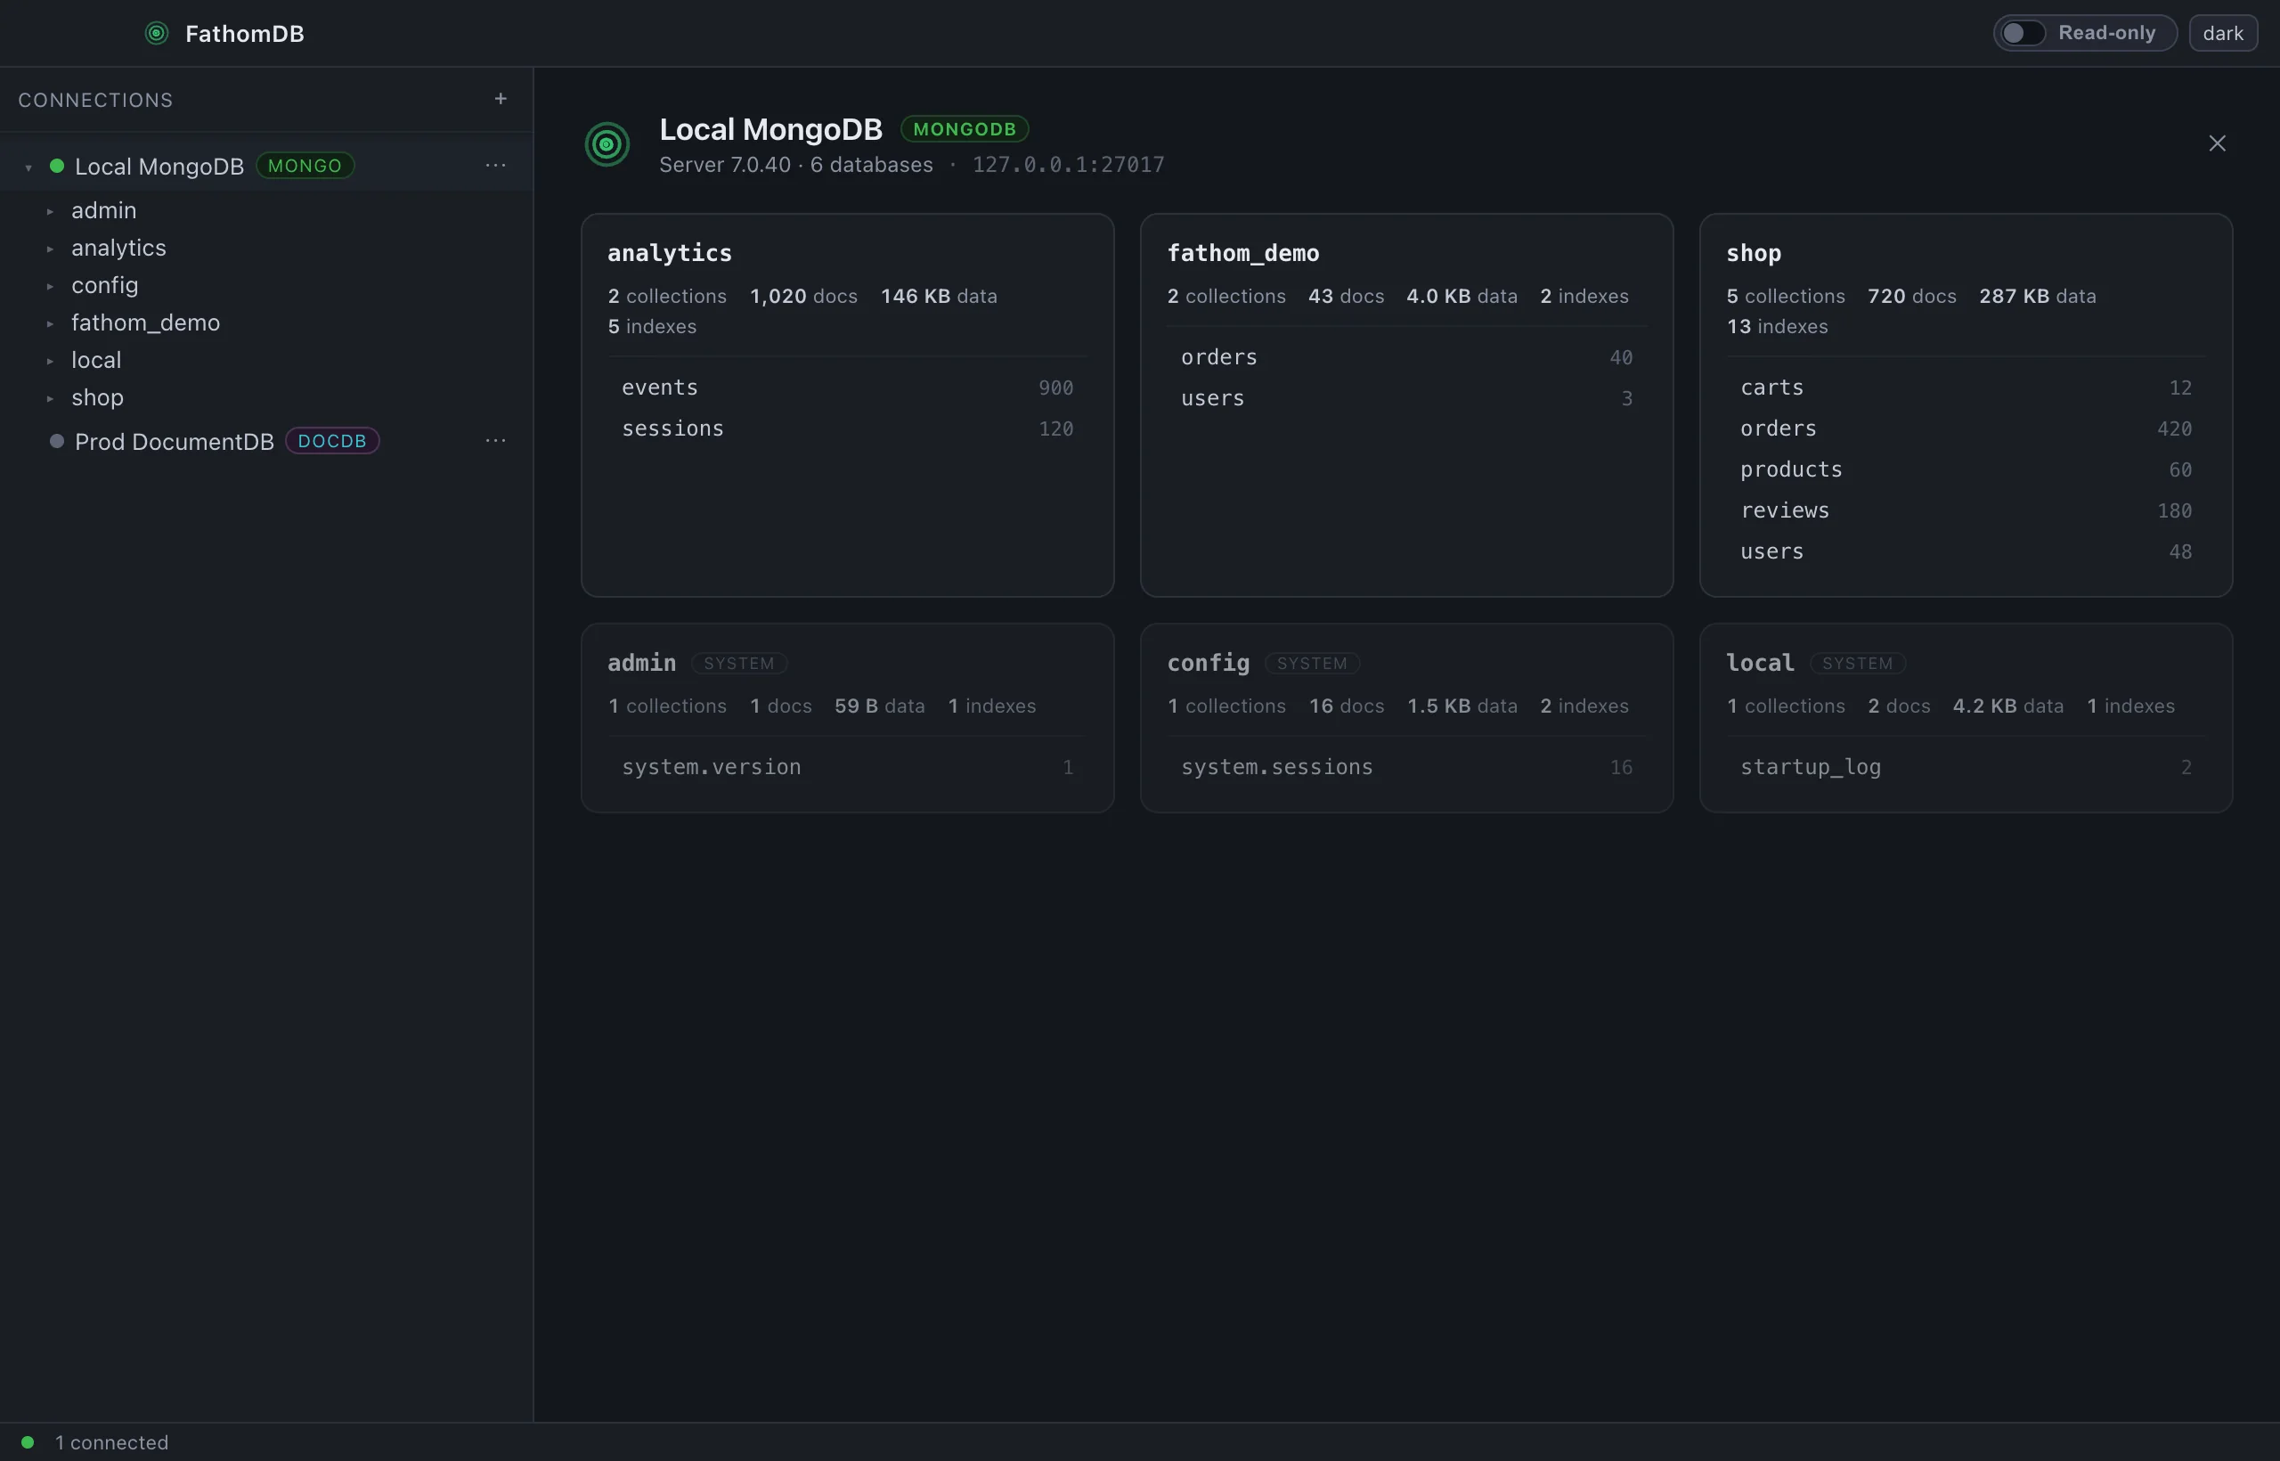Click the 127.0.0.1:27017 host address
This screenshot has width=2280, height=1461.
click(x=1068, y=165)
